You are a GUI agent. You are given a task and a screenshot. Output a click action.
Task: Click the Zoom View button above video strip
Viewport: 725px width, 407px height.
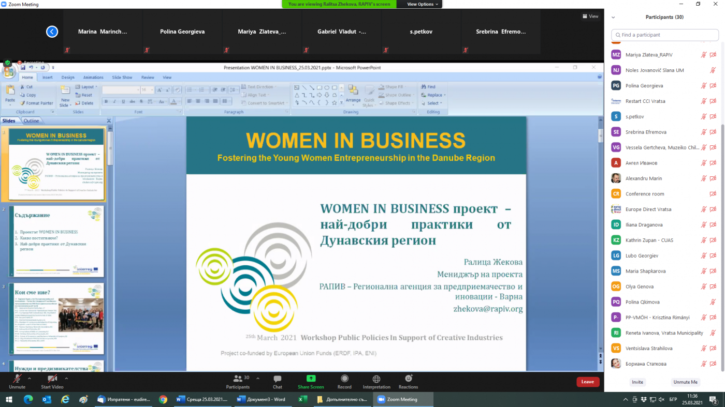tap(590, 16)
